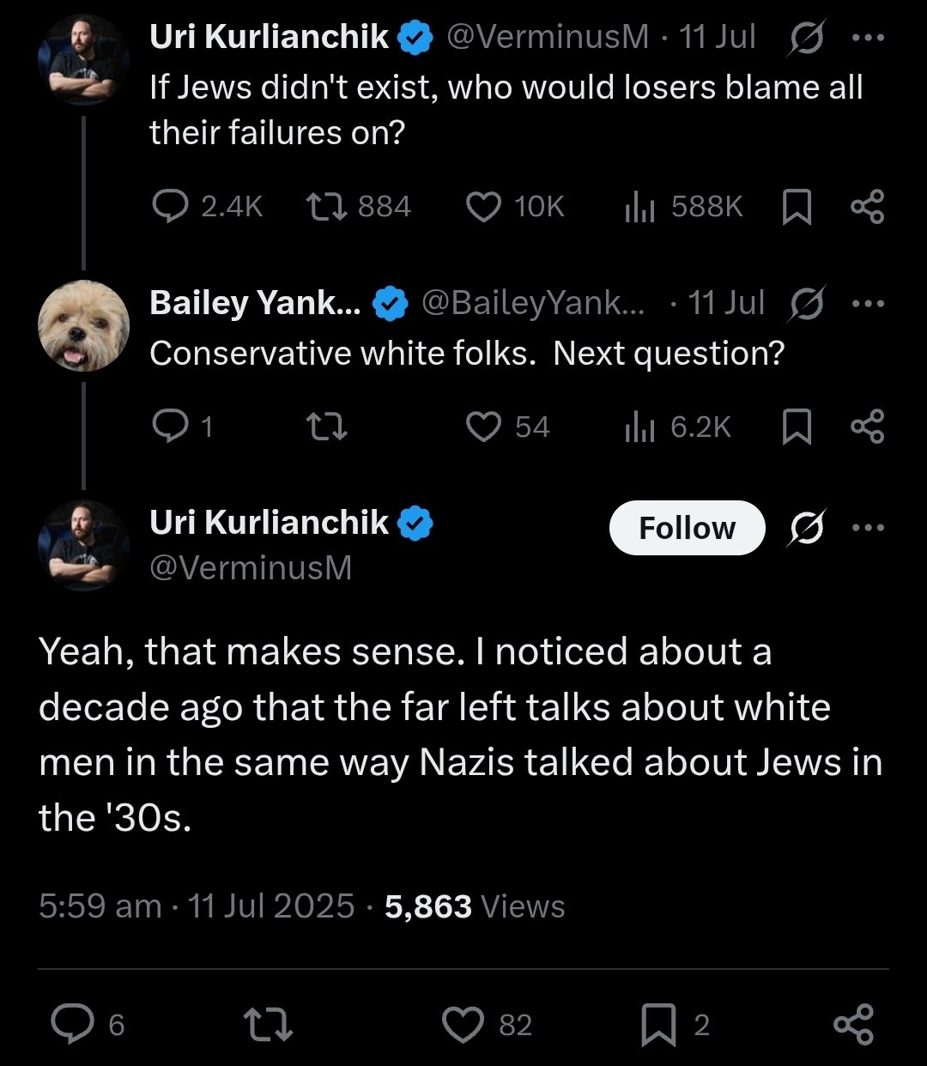Bookmark Bailey Yank's reply
Viewport: 927px width, 1066px height.
point(797,427)
